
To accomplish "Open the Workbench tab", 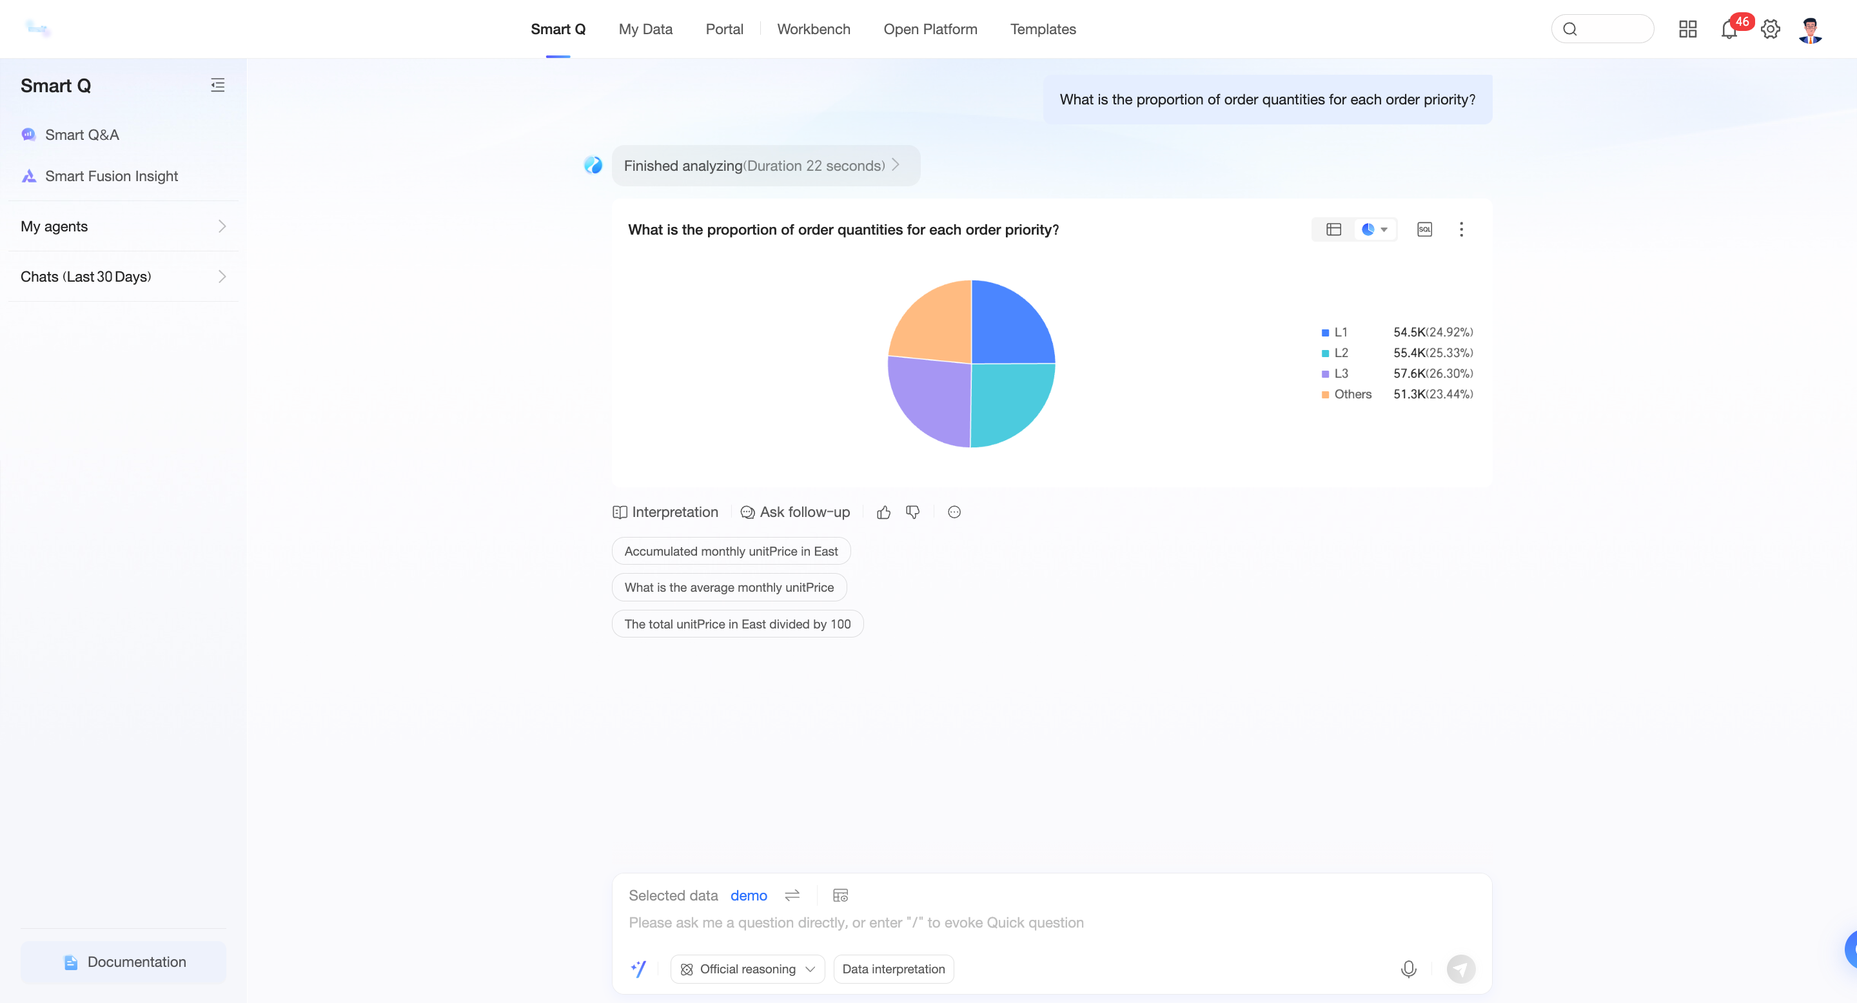I will coord(813,30).
